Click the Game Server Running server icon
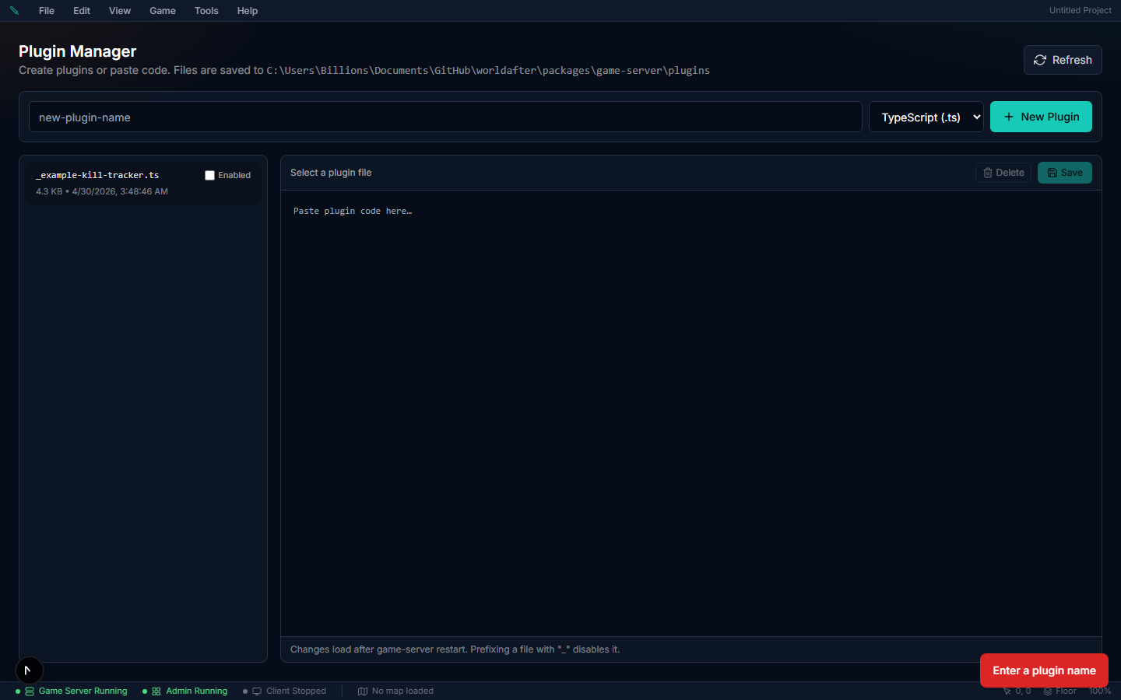The height and width of the screenshot is (700, 1121). click(x=30, y=691)
